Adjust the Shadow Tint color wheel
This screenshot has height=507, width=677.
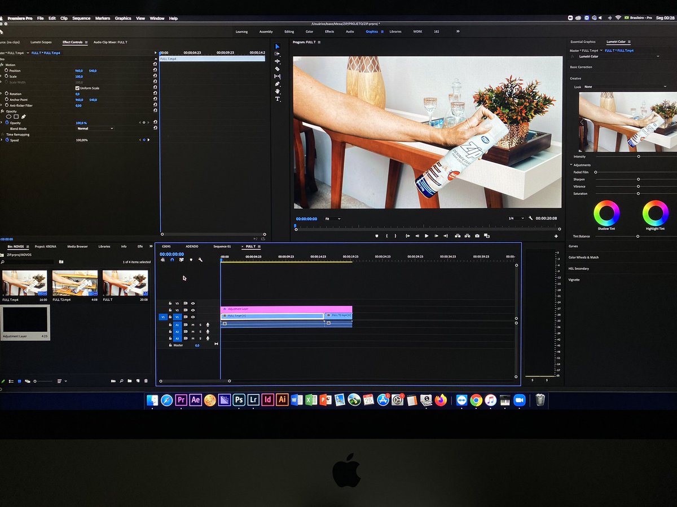[606, 214]
